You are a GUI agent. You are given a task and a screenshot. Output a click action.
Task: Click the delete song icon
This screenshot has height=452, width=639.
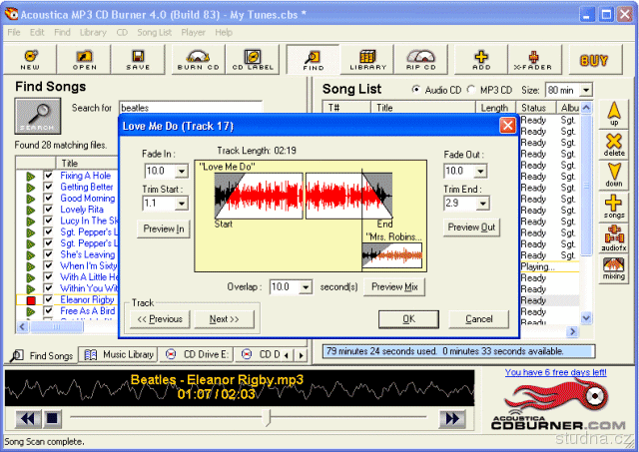pyautogui.click(x=614, y=146)
